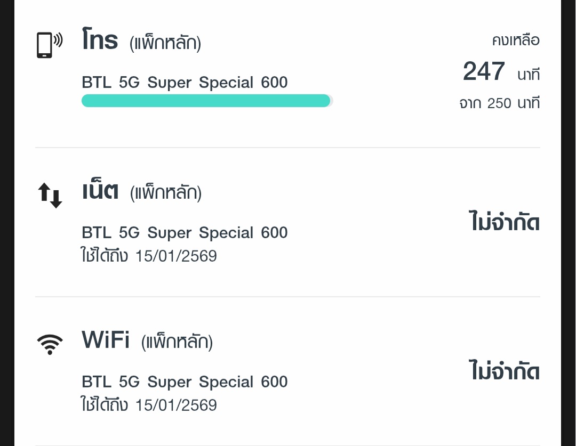Tap (แพ็กหลัก) tag next to เน็ต
This screenshot has height=446, width=576.
[x=166, y=193]
